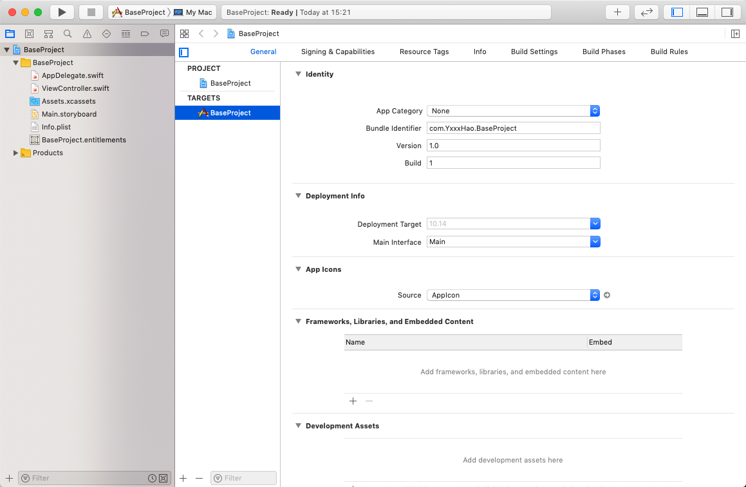
Task: Click BaseProject in the jump bar
Action: tap(253, 33)
